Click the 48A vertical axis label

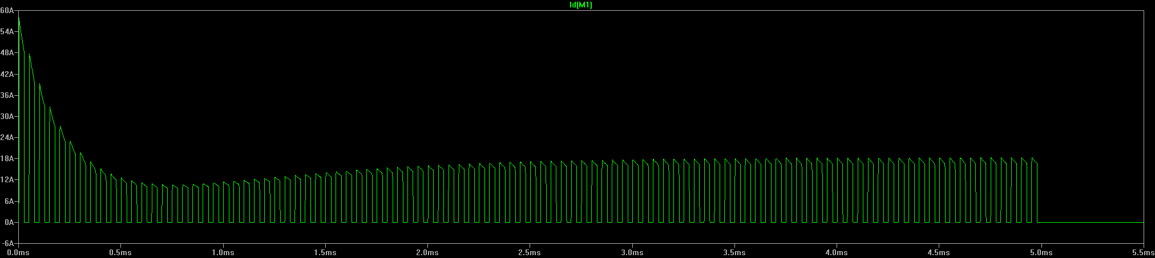pyautogui.click(x=7, y=53)
